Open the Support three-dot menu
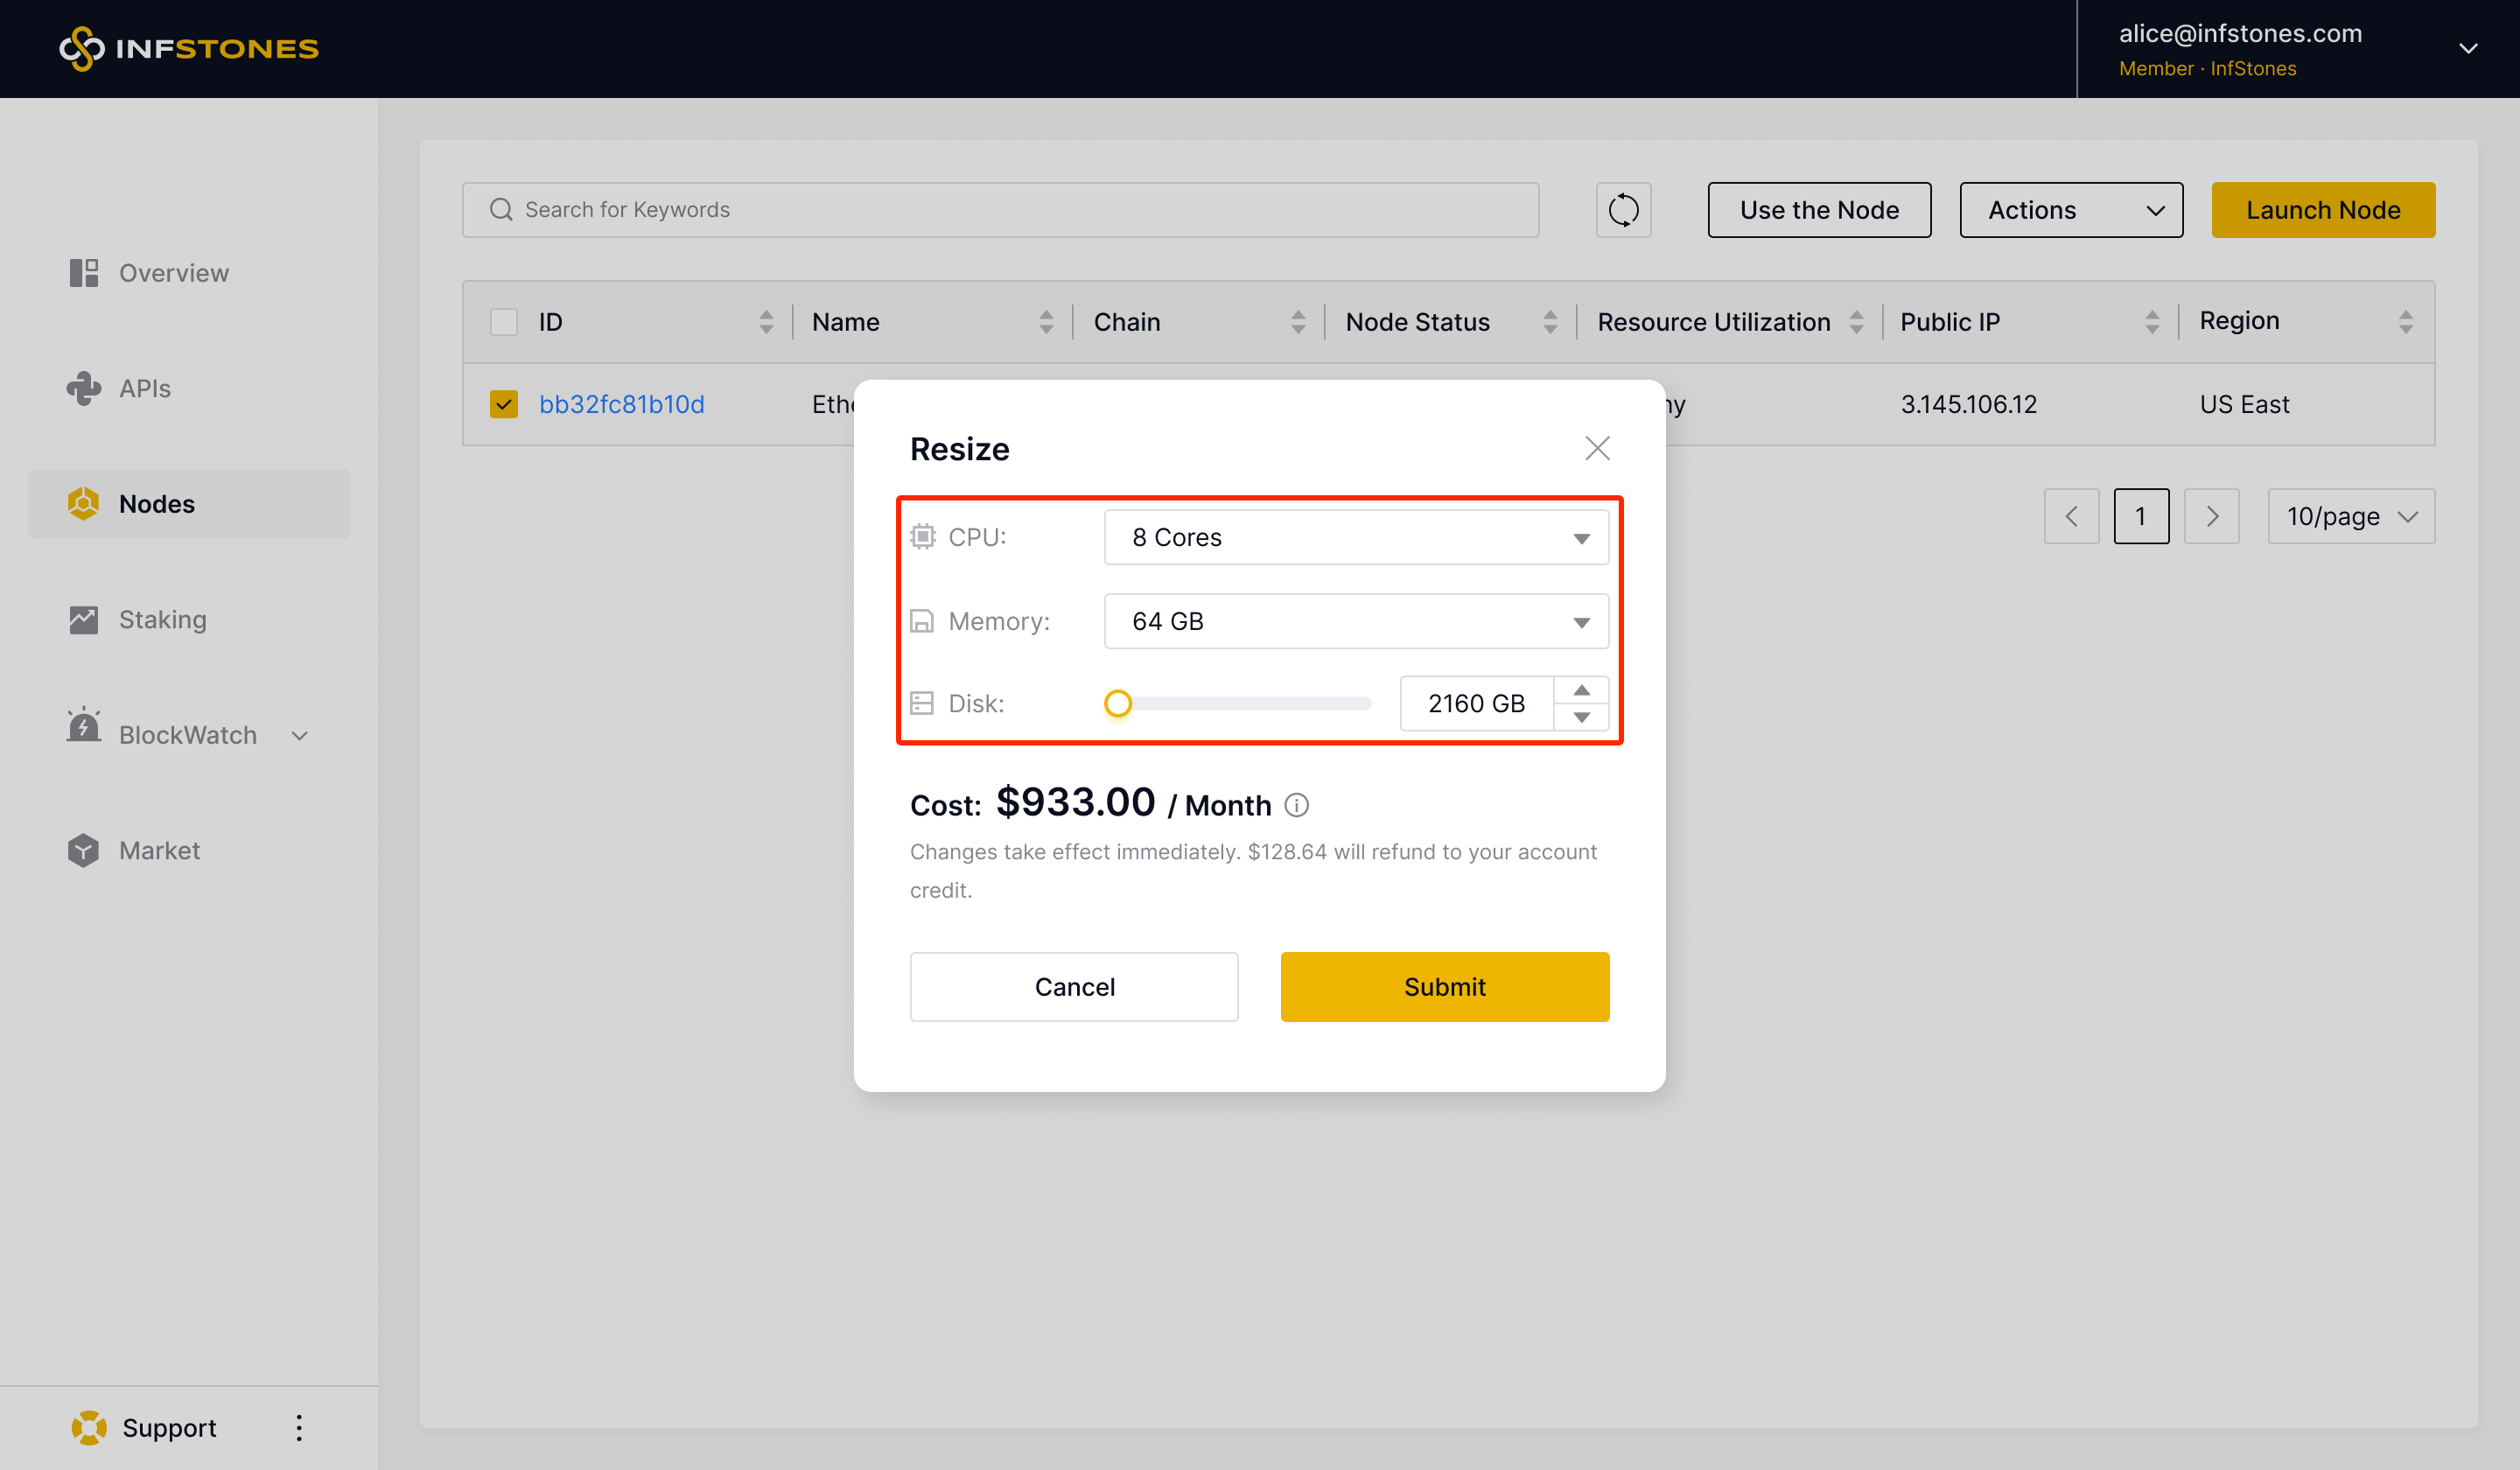This screenshot has width=2520, height=1470. tap(299, 1427)
